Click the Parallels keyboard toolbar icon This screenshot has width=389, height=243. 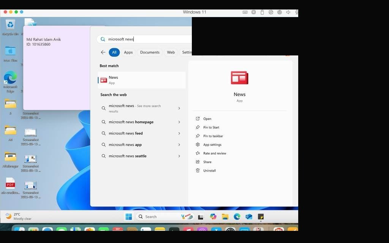click(x=245, y=12)
